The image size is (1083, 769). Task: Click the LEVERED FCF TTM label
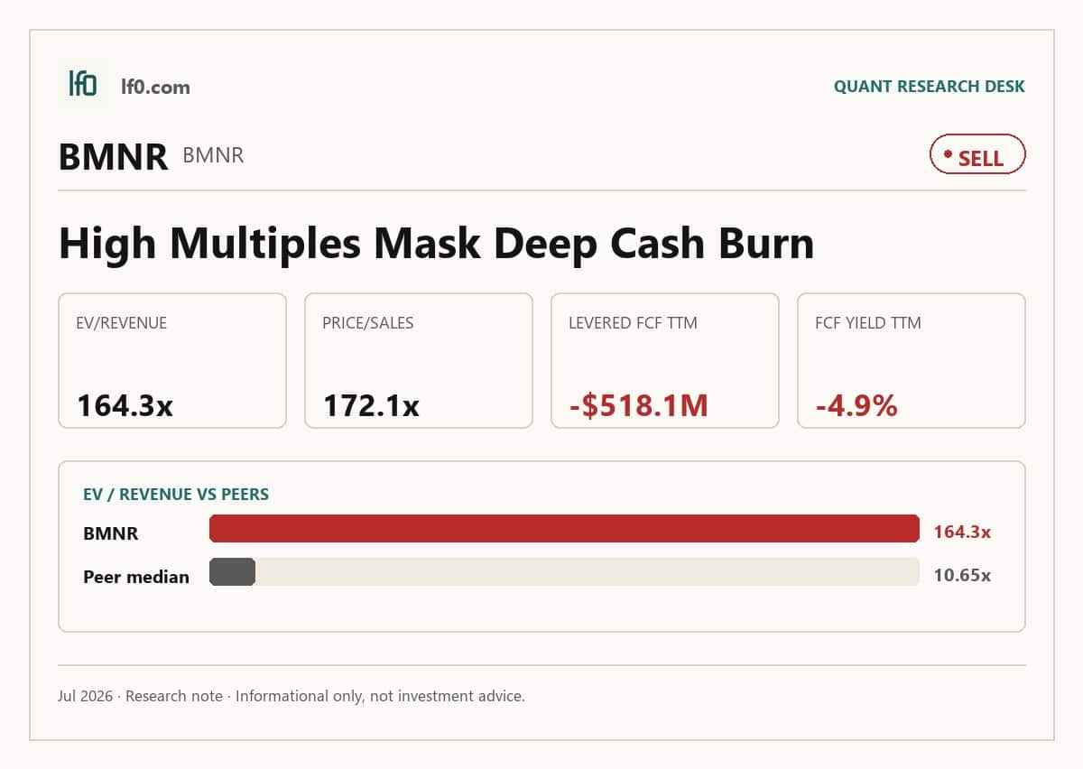(633, 323)
